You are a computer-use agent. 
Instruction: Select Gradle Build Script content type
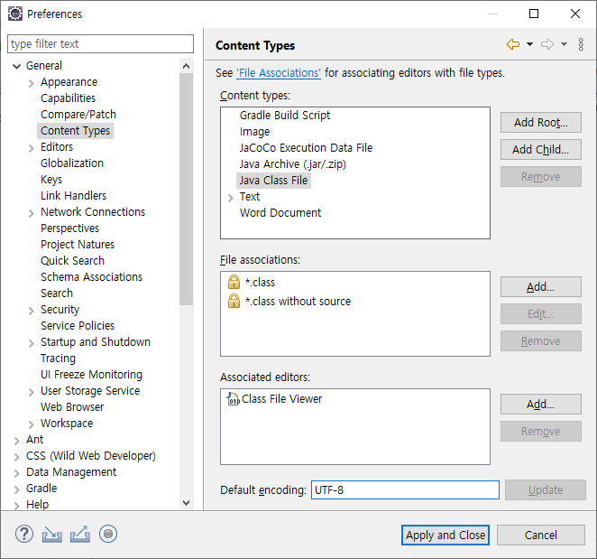coord(285,116)
